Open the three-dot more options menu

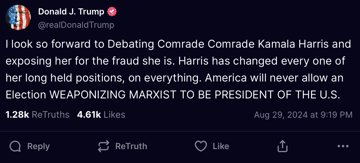343,146
